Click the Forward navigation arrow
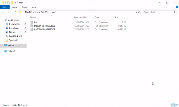This screenshot has width=179, height=107. [8, 12]
